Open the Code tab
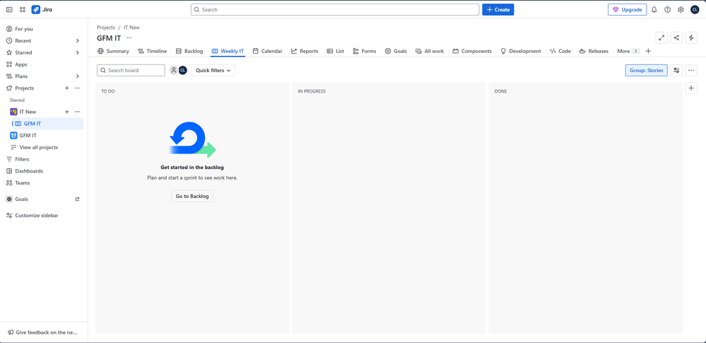 point(560,52)
